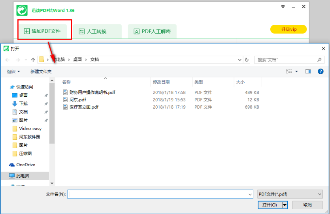Open 下载 in quick access
Screen dimensions: 330x214
coord(23,103)
